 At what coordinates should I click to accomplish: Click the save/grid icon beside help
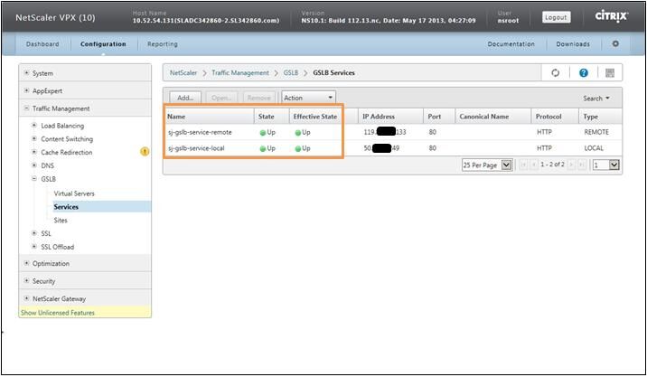coord(610,72)
